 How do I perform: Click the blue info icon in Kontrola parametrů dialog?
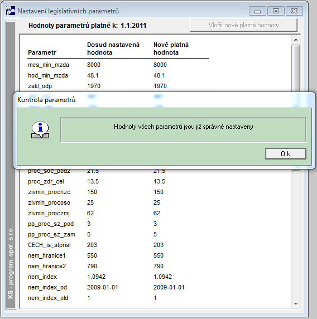coord(40,130)
